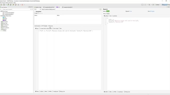Select JSON format radio under request body
170x95 pixels.
40,92
